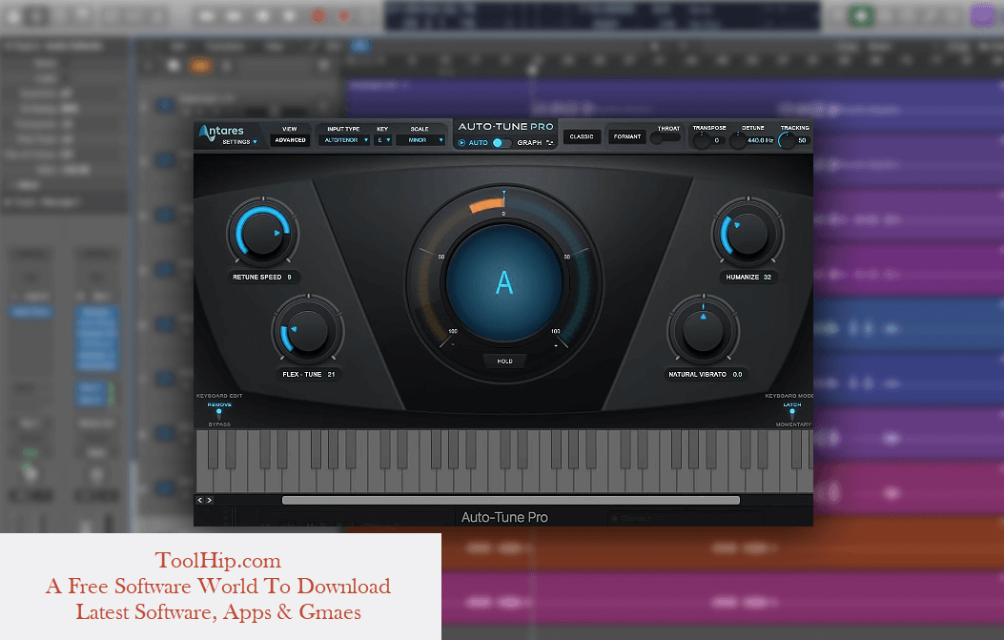Click the Humanize knob
Image resolution: width=1004 pixels, height=640 pixels.
click(x=748, y=233)
